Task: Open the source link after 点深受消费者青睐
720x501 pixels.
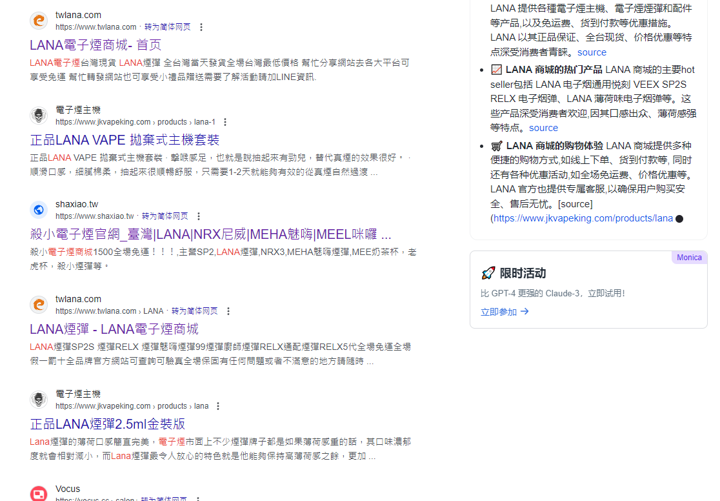Action: point(592,52)
